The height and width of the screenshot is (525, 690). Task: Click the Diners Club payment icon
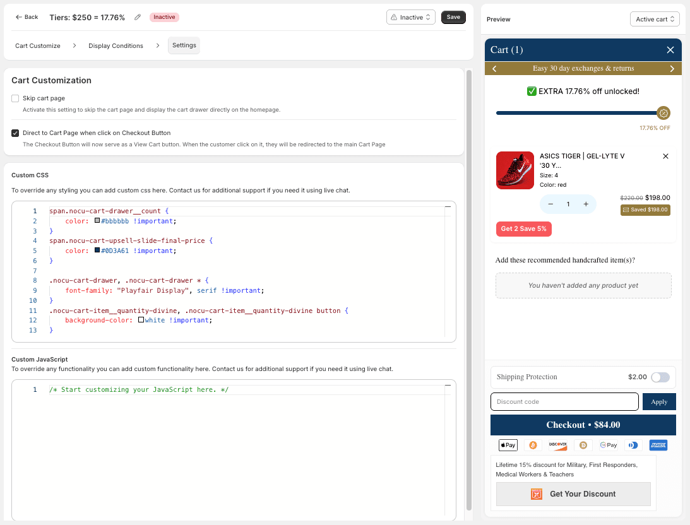pyautogui.click(x=633, y=445)
